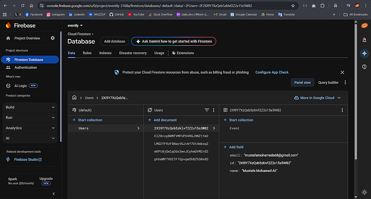Open Gemini sparkle icon in right sidebar
371x199 pixels.
tap(364, 53)
